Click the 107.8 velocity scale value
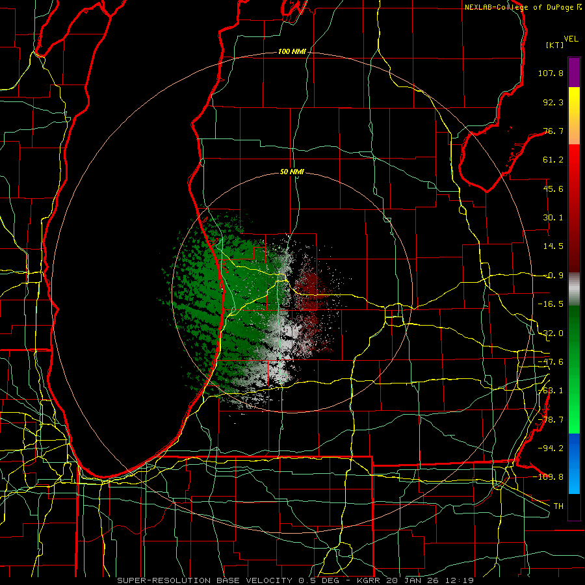Image resolution: width=585 pixels, height=585 pixels. click(x=551, y=73)
